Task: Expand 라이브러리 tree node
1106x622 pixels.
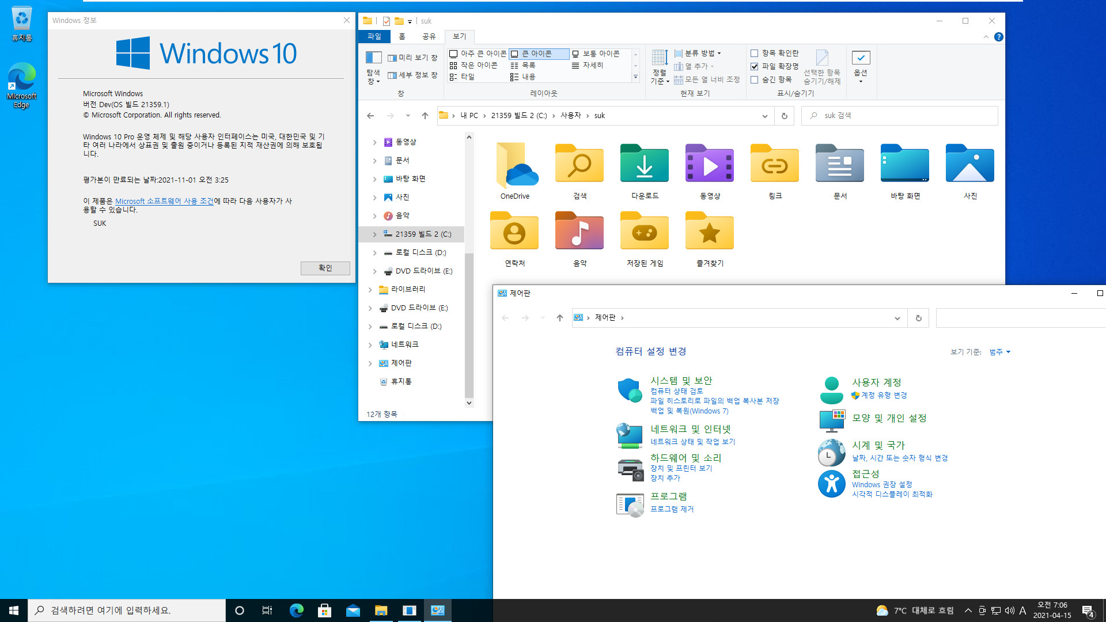Action: (x=370, y=290)
